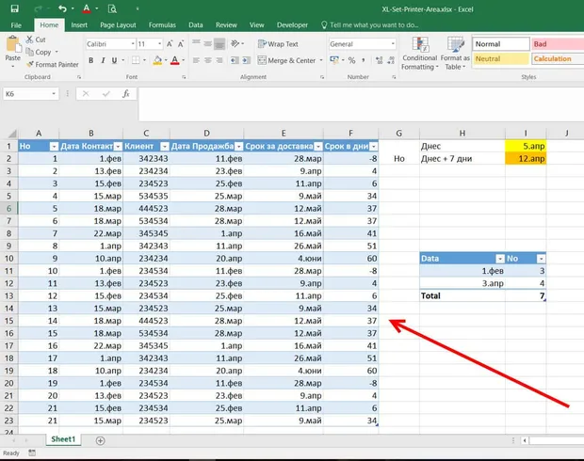The image size is (584, 461).
Task: Apply the Fill Color bucket
Action: (x=157, y=60)
